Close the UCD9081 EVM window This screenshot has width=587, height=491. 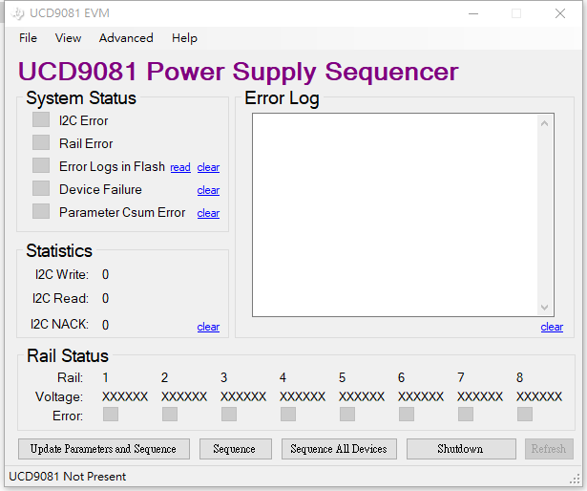pyautogui.click(x=560, y=14)
